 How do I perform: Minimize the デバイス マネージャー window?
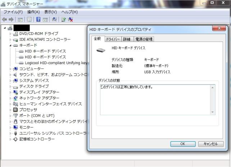pyautogui.click(x=204, y=3)
